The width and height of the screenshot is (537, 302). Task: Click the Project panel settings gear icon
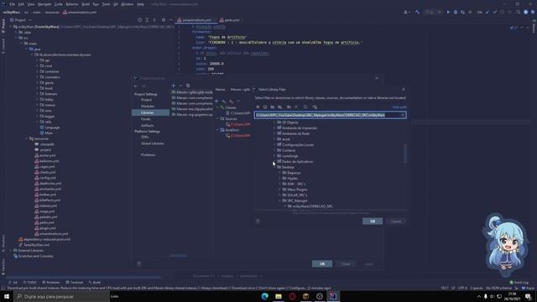164,20
